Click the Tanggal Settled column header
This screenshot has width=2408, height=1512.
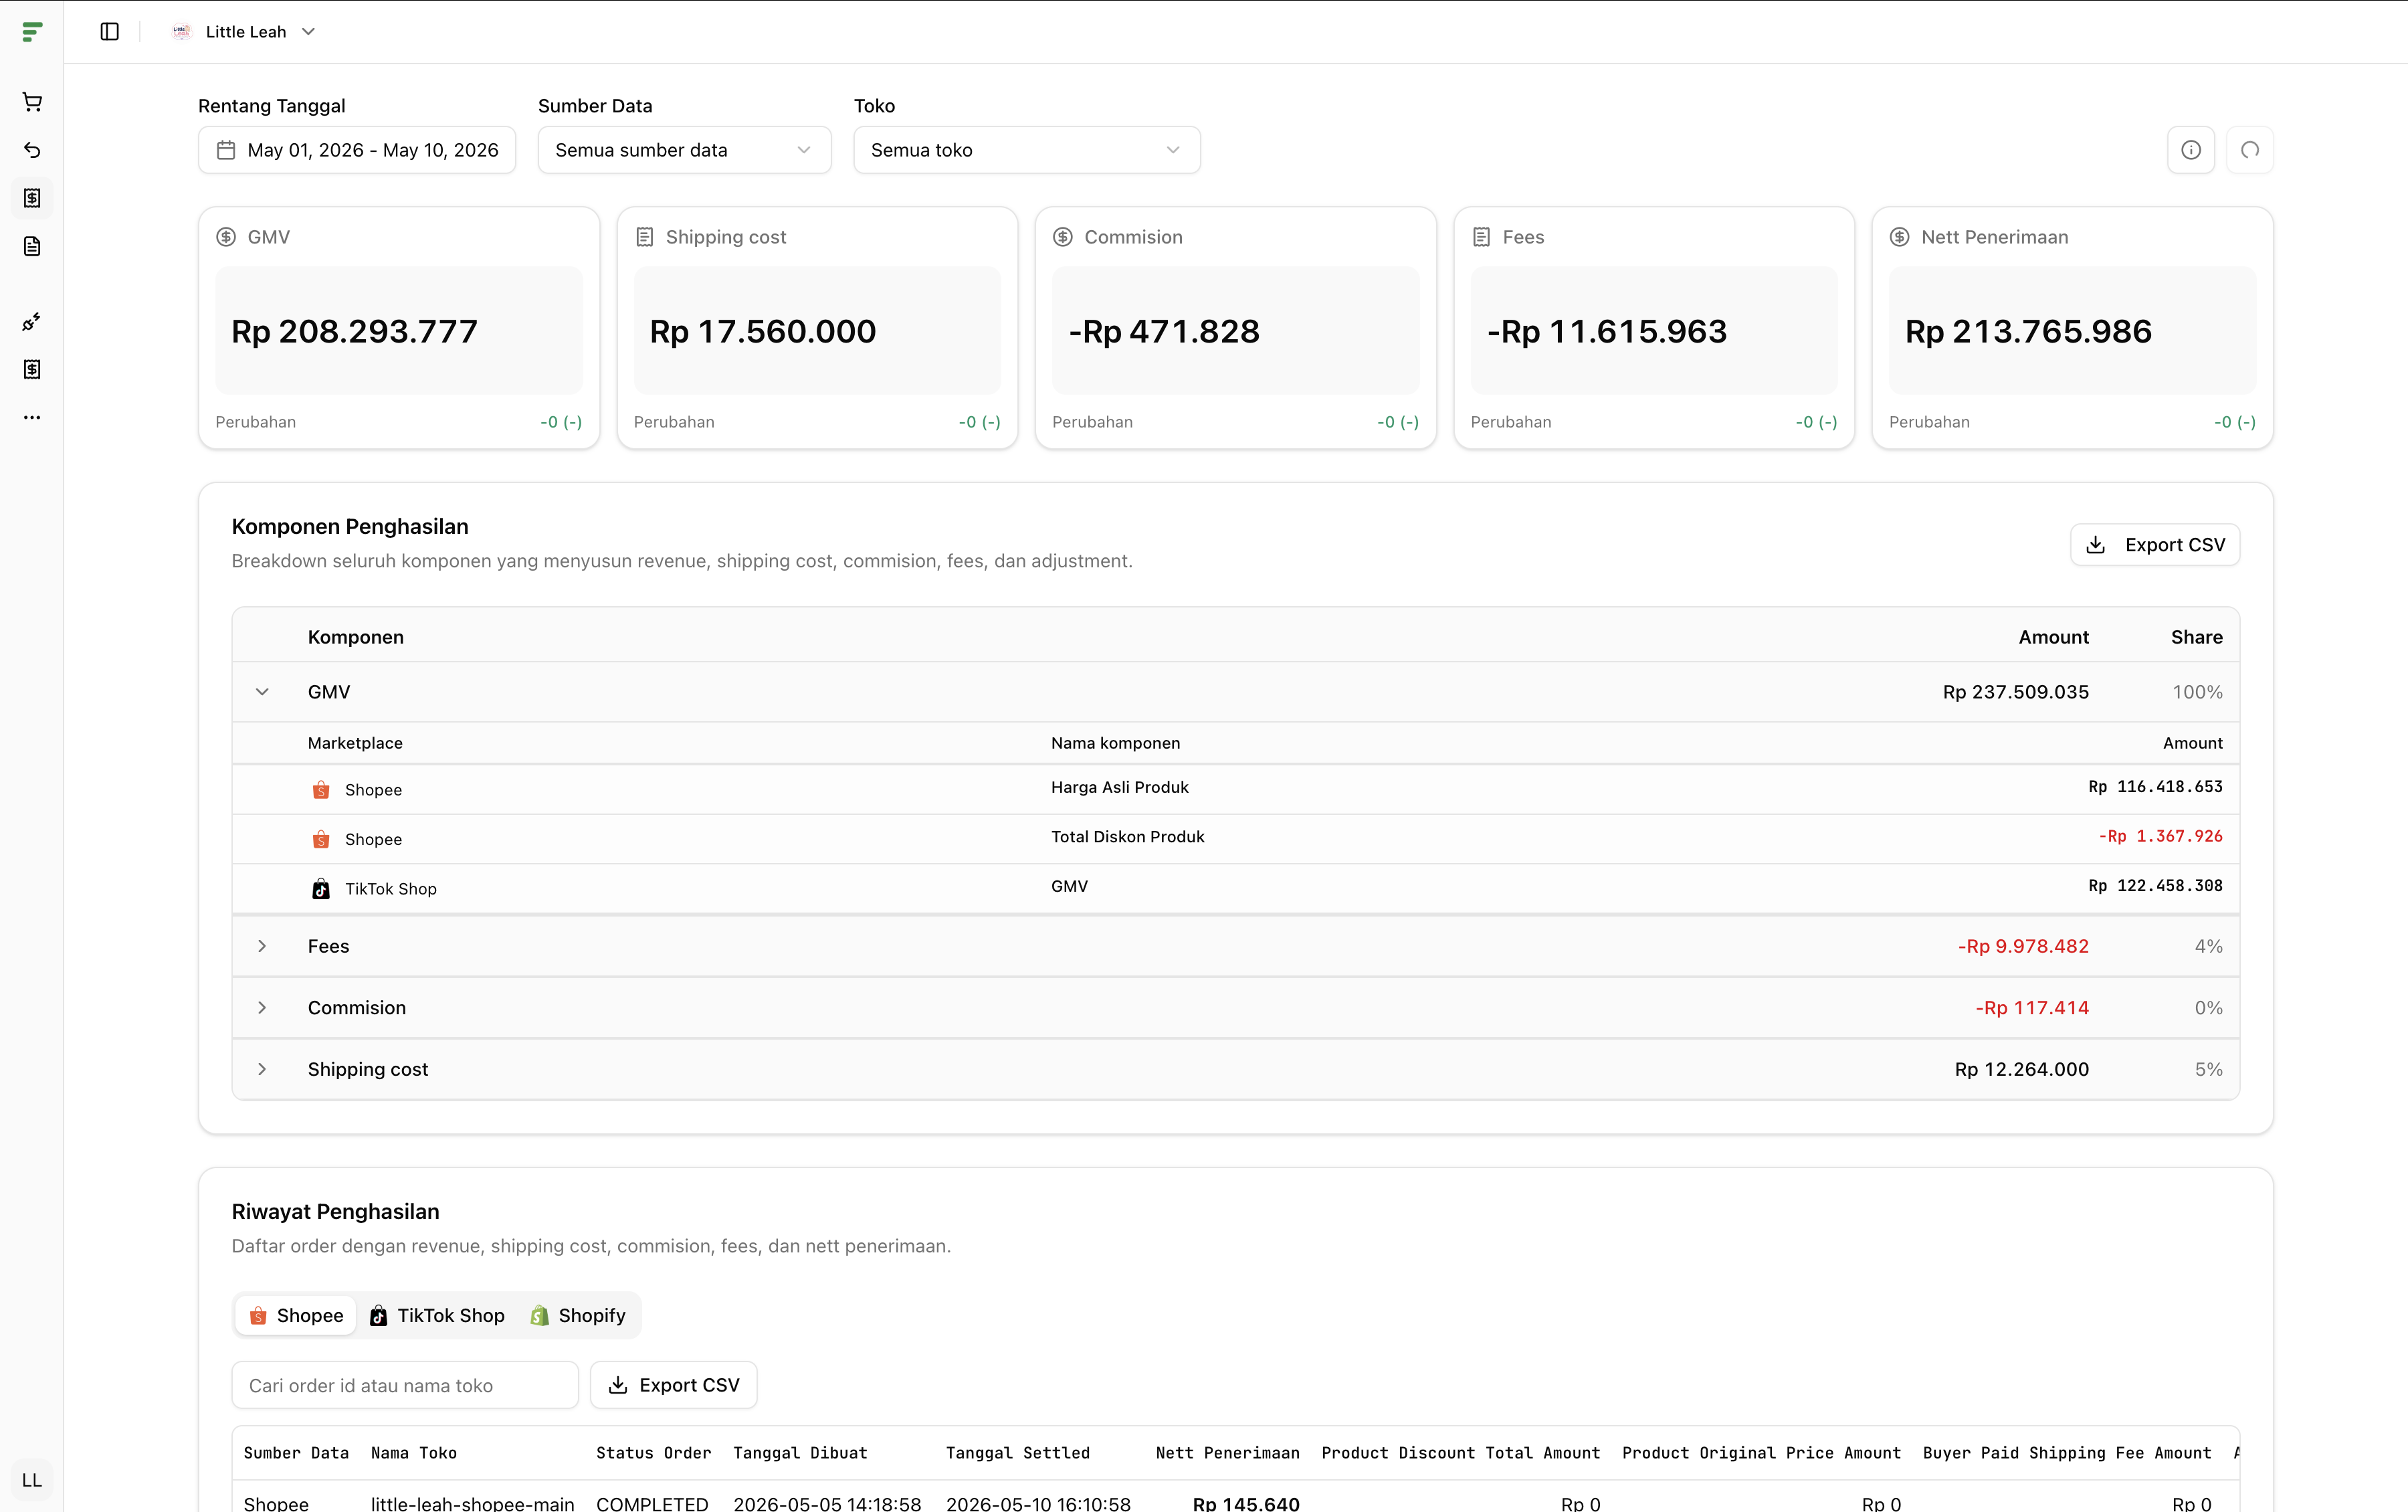[1017, 1453]
